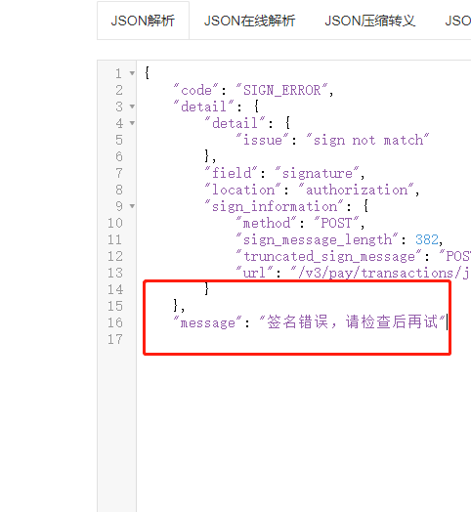
Task: Collapse the root object on line 1
Action: click(x=132, y=73)
